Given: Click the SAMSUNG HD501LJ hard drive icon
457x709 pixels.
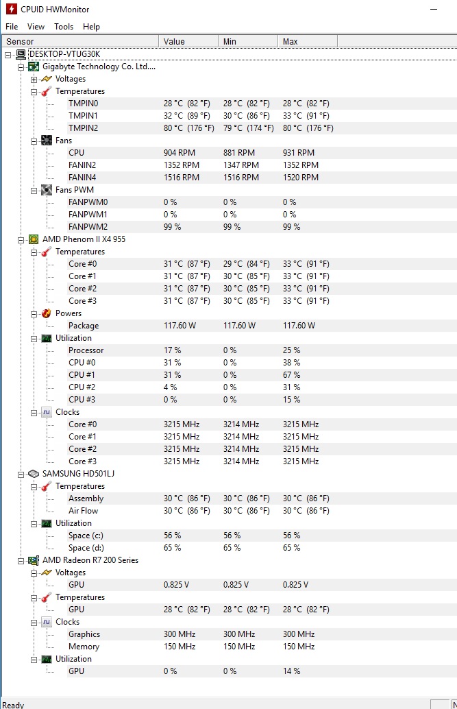Looking at the screenshot, I should [33, 474].
